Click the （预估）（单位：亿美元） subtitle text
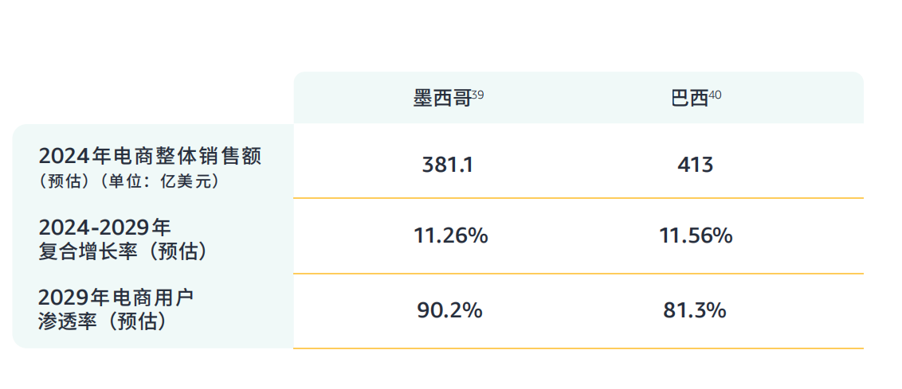This screenshot has height=389, width=902. pyautogui.click(x=128, y=181)
